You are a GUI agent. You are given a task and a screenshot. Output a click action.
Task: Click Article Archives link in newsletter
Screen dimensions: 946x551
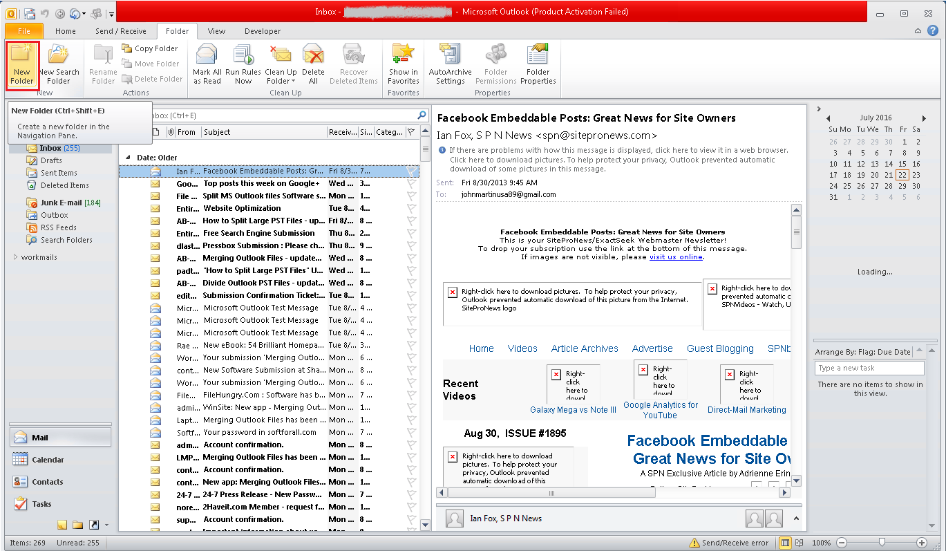click(585, 348)
